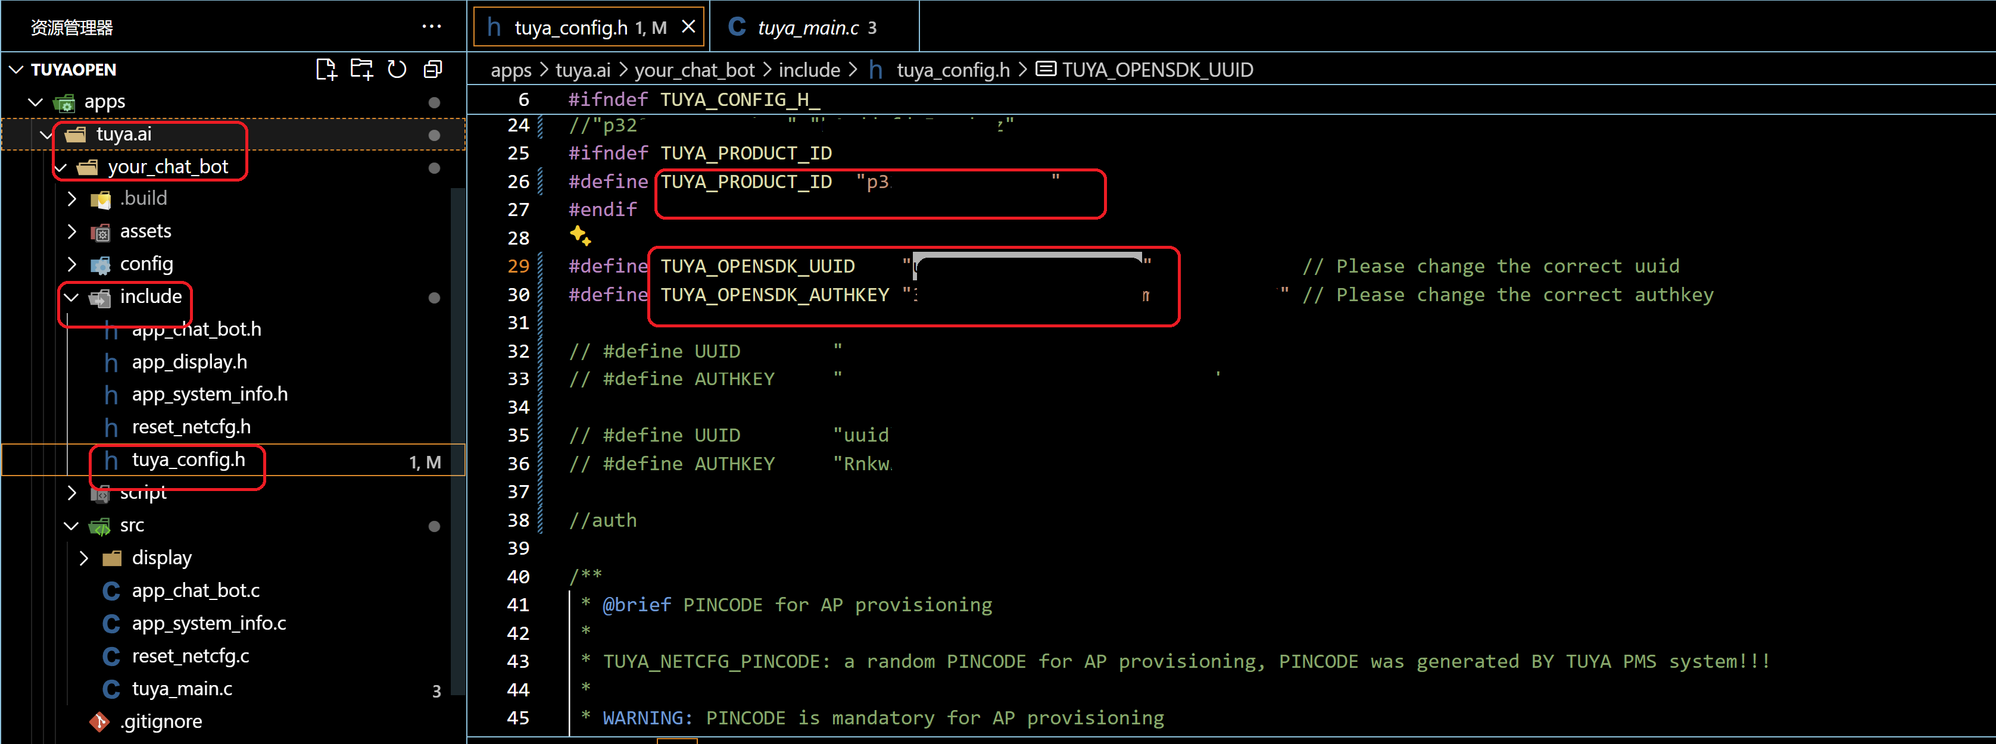
Task: Click the include breadcrumb segment
Action: click(x=809, y=70)
